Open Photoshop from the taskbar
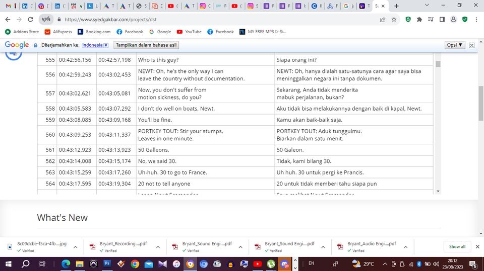The width and height of the screenshot is (484, 271). click(x=107, y=264)
